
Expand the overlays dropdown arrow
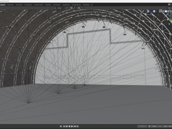(157, 11)
